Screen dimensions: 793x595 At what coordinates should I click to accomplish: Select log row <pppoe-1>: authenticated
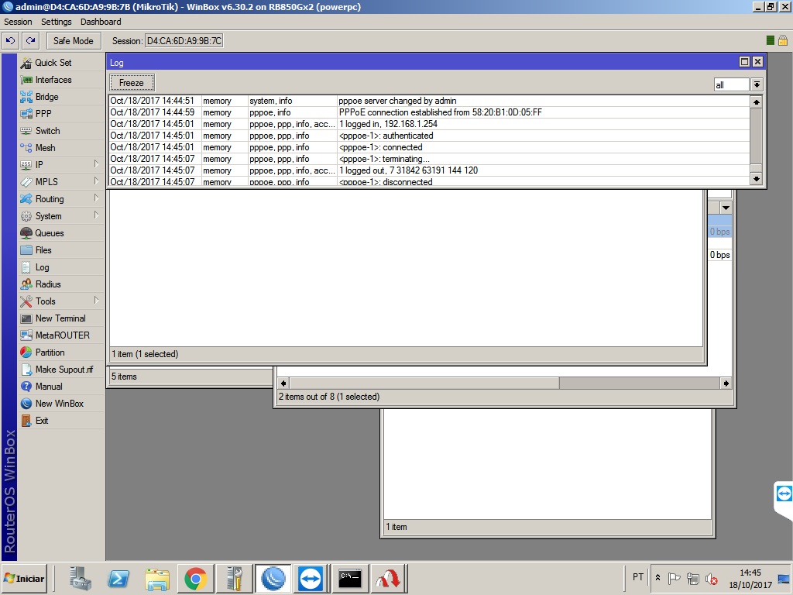pyautogui.click(x=429, y=136)
